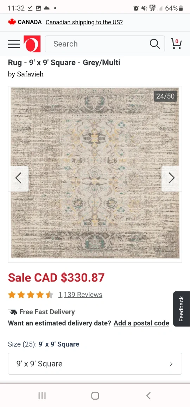Tap the star rating row
Image resolution: width=190 pixels, height=407 pixels.
[x=31, y=295]
